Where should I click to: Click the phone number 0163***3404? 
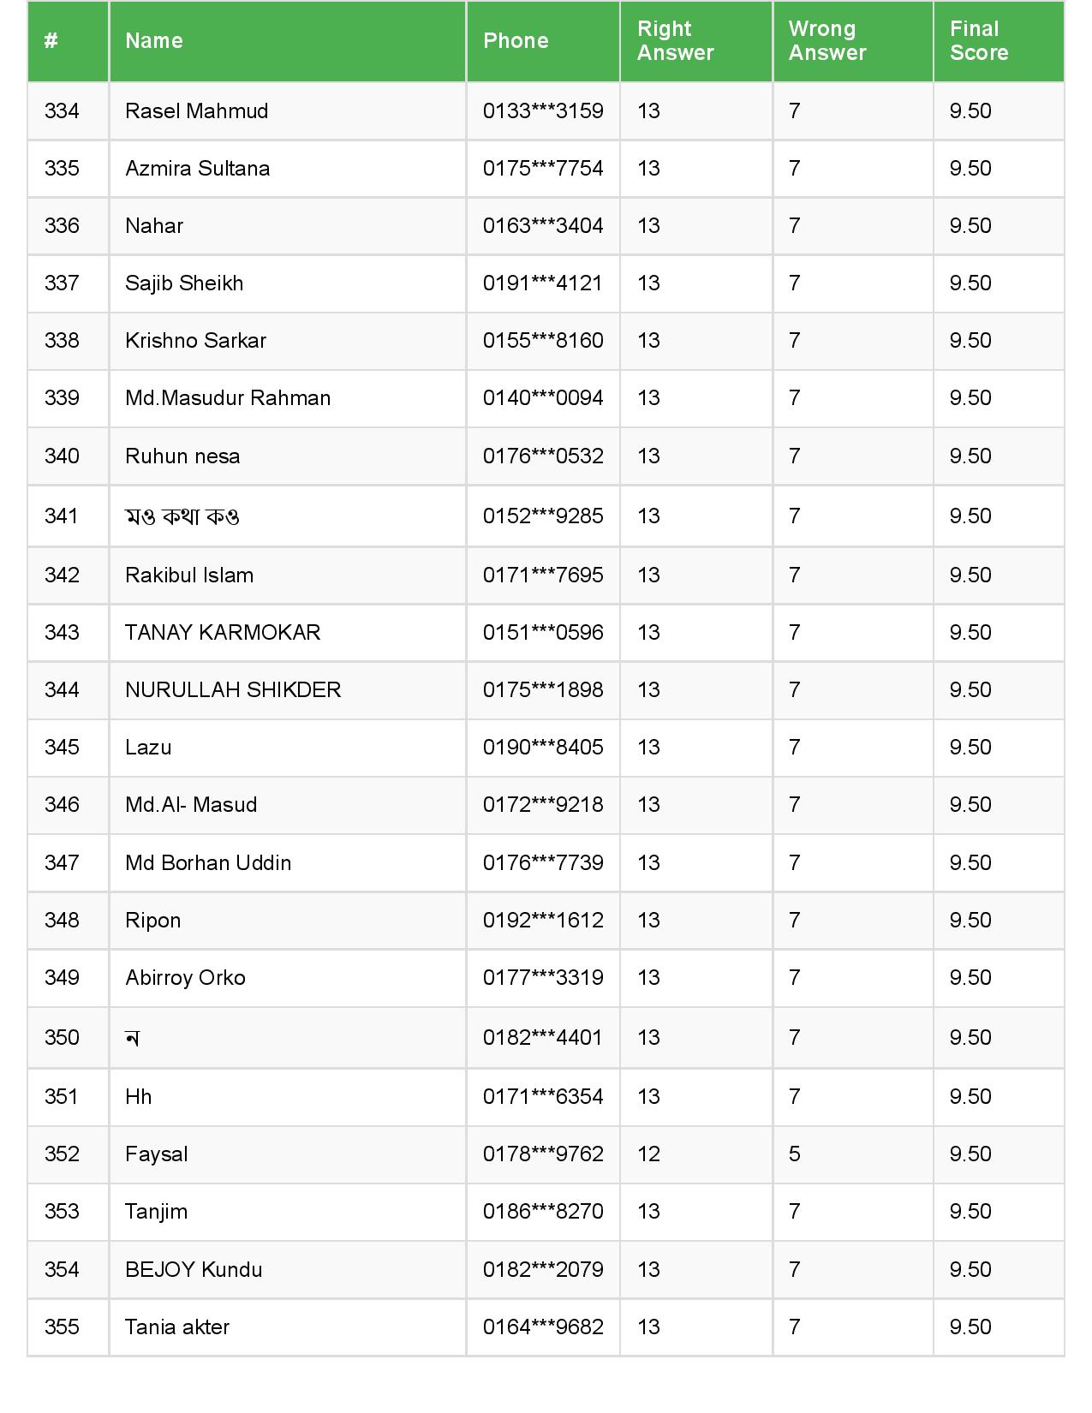coord(543,226)
